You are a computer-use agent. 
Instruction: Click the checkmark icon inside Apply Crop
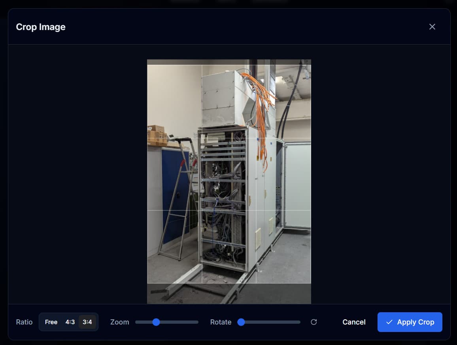tap(390, 322)
